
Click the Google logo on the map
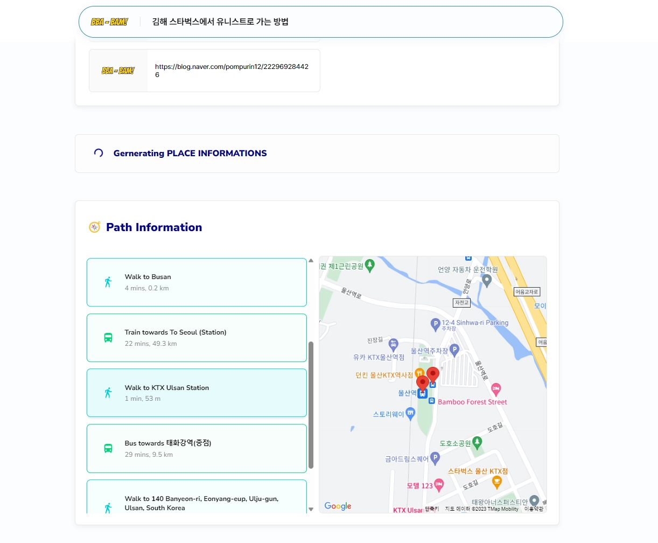click(338, 506)
